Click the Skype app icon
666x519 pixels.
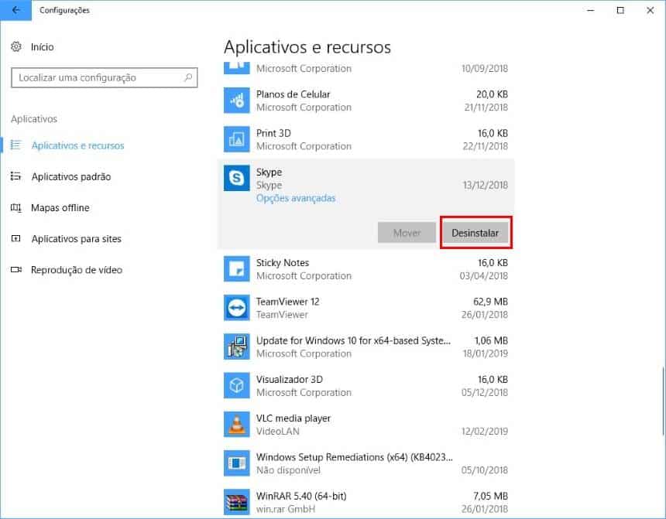[236, 178]
